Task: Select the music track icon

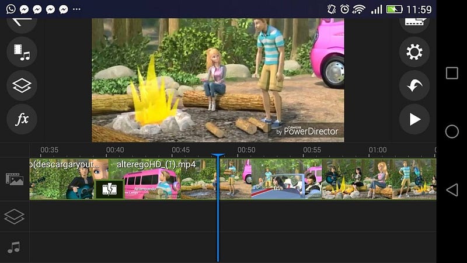Action: click(13, 247)
